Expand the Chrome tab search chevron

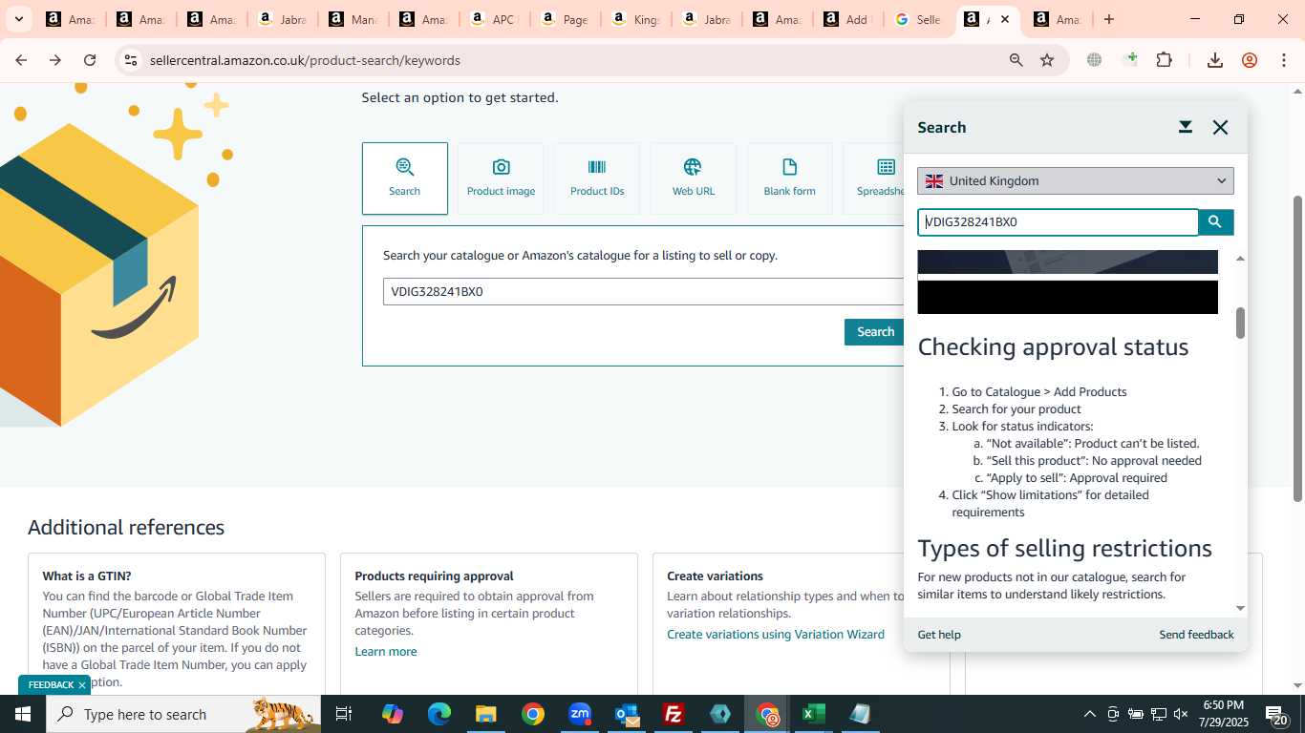18,19
